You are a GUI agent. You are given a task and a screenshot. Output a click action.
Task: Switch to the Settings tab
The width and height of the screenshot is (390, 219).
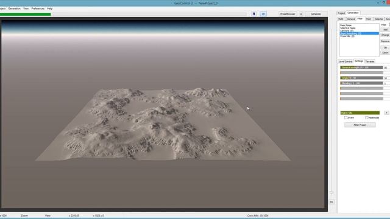click(359, 61)
